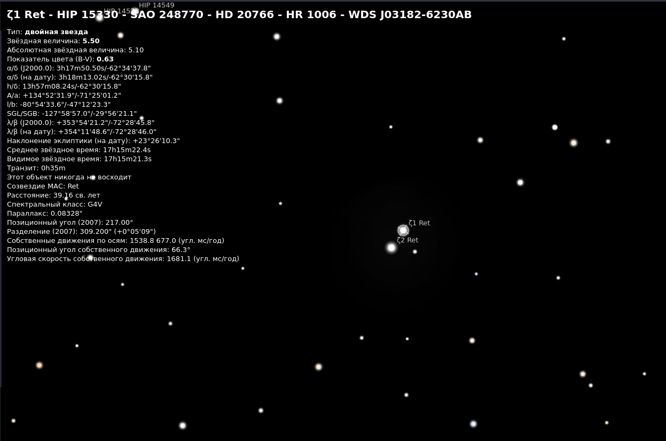Click the 'Спектральный класс: G4V' line

tap(54, 204)
